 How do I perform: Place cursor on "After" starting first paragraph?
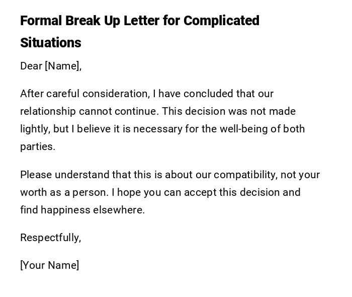pos(31,94)
